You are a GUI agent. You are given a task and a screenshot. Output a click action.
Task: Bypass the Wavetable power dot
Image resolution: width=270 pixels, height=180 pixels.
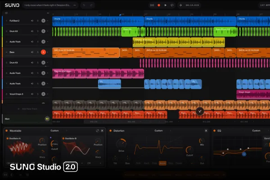[x=7, y=131]
